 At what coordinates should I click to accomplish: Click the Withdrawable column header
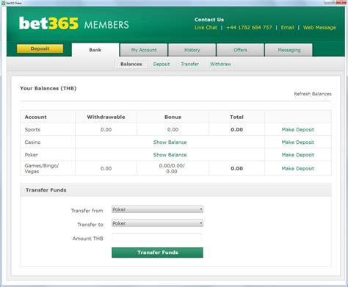click(106, 117)
